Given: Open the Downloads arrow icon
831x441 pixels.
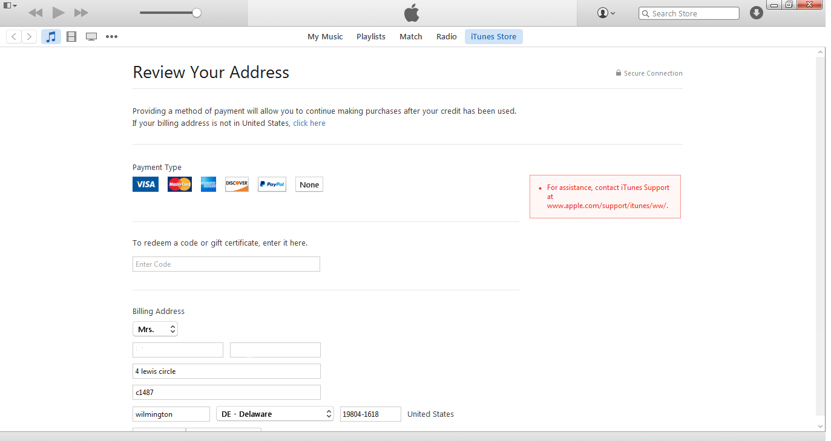Looking at the screenshot, I should click(x=757, y=13).
